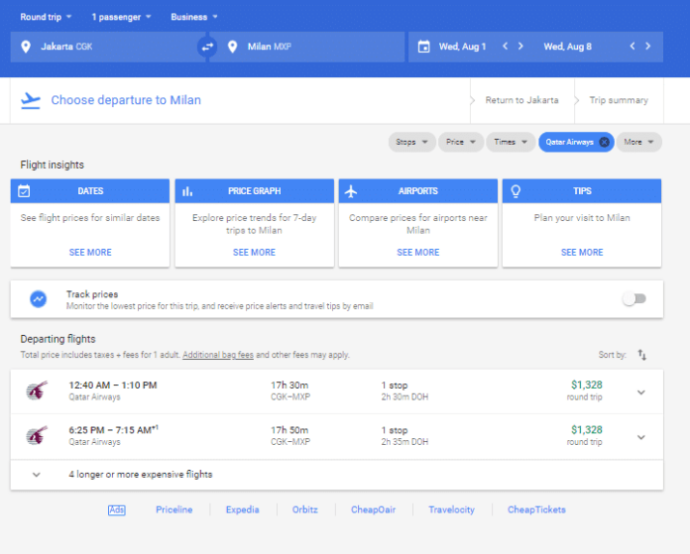Image resolution: width=690 pixels, height=554 pixels.
Task: Open the Expedia ad link
Action: tap(243, 510)
